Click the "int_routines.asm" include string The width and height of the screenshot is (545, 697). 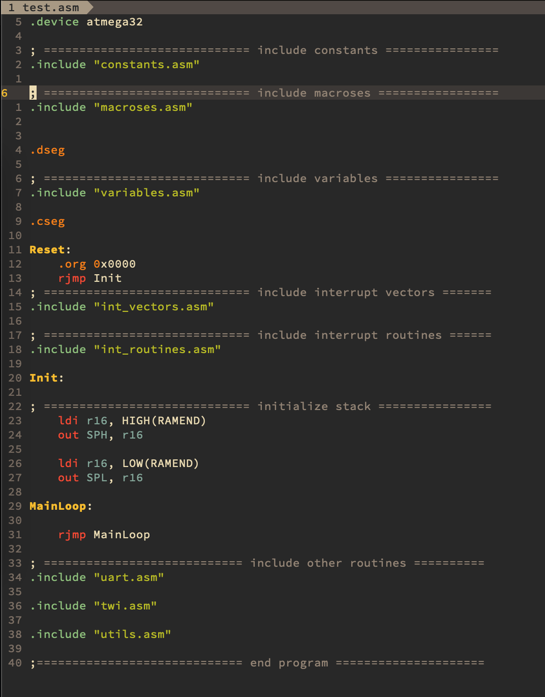pos(157,350)
